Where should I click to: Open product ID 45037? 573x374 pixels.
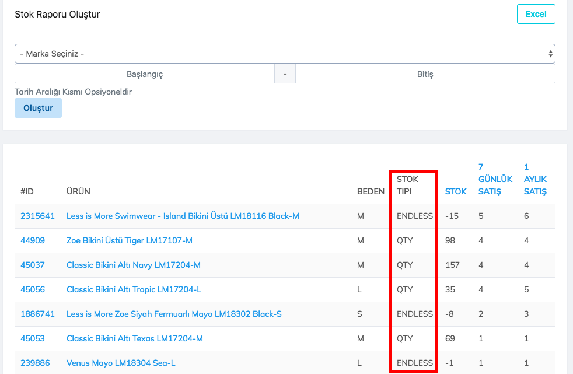point(33,265)
